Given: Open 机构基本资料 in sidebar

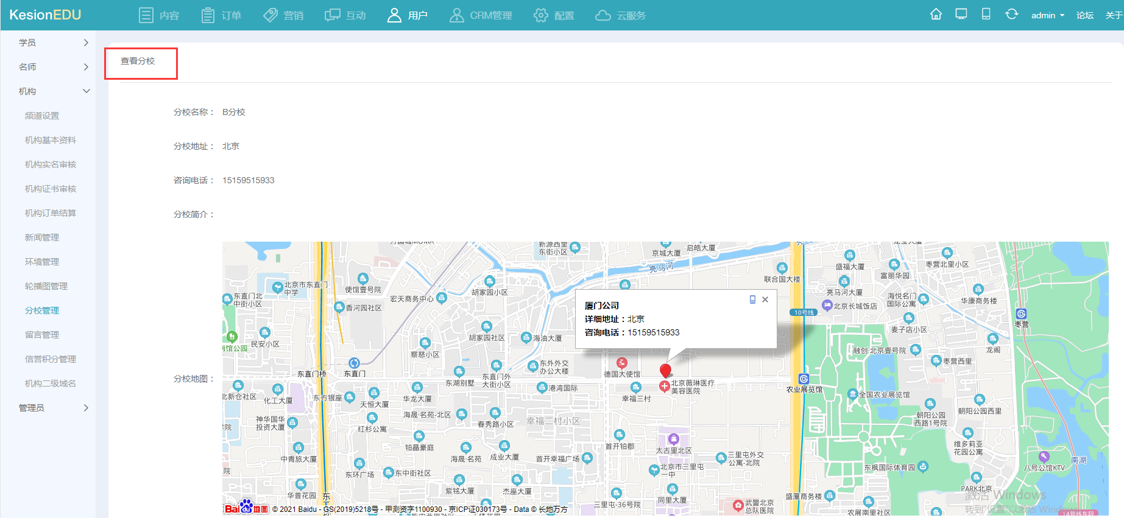Looking at the screenshot, I should pos(51,140).
